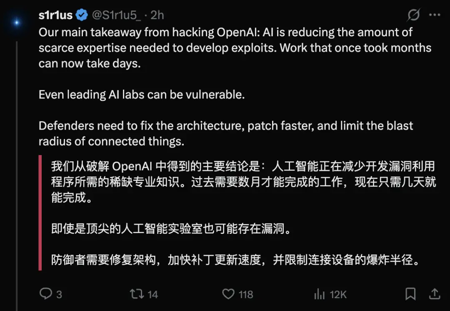Open the reply comment icon
The image size is (450, 311).
[x=46, y=294]
